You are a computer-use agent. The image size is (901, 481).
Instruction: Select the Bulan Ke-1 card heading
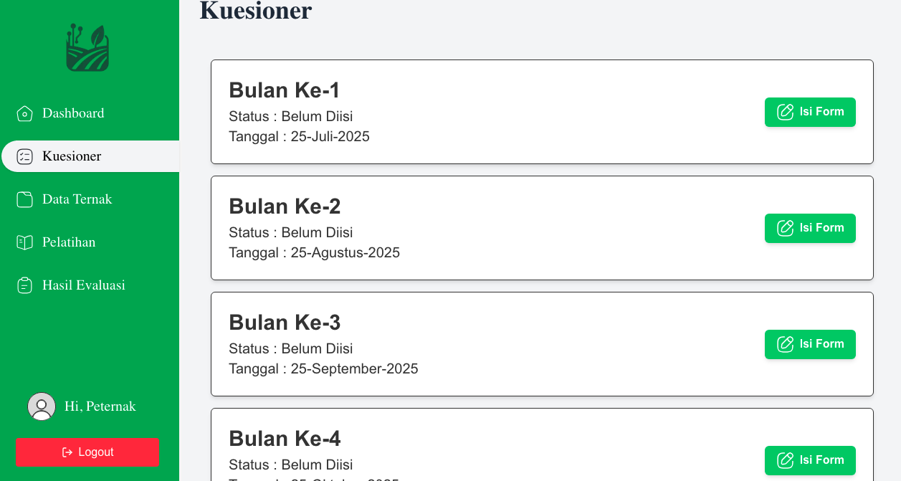click(x=285, y=90)
